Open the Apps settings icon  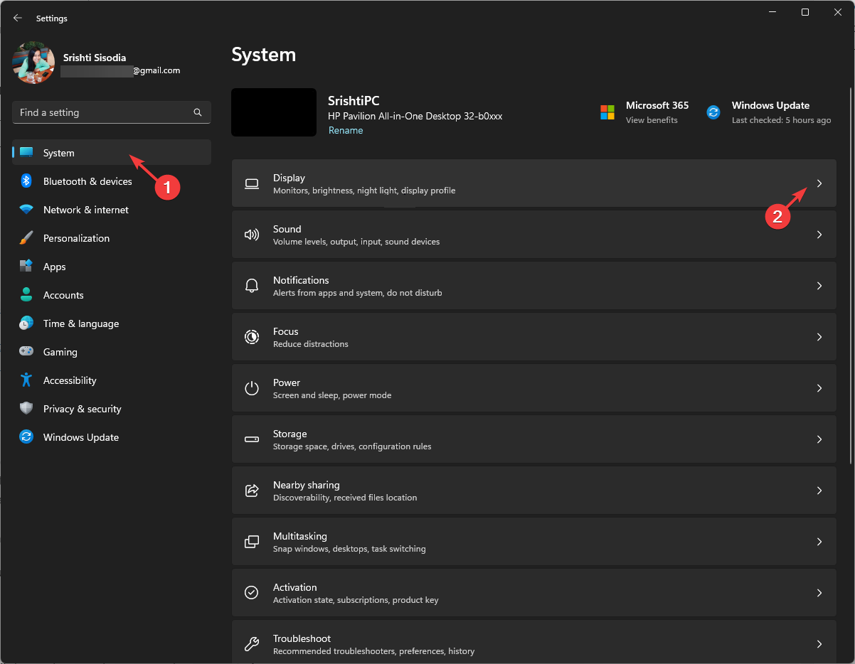(x=26, y=267)
